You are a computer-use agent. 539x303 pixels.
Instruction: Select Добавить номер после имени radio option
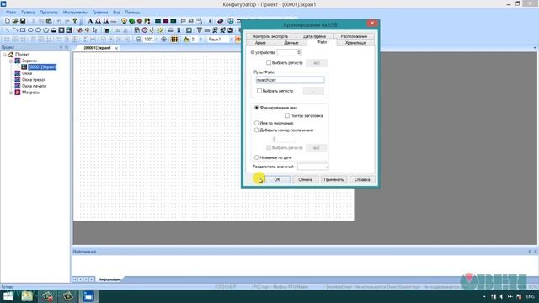(256, 130)
